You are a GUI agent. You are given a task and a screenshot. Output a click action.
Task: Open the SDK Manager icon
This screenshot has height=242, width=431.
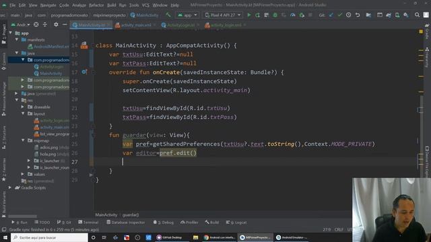point(406,15)
